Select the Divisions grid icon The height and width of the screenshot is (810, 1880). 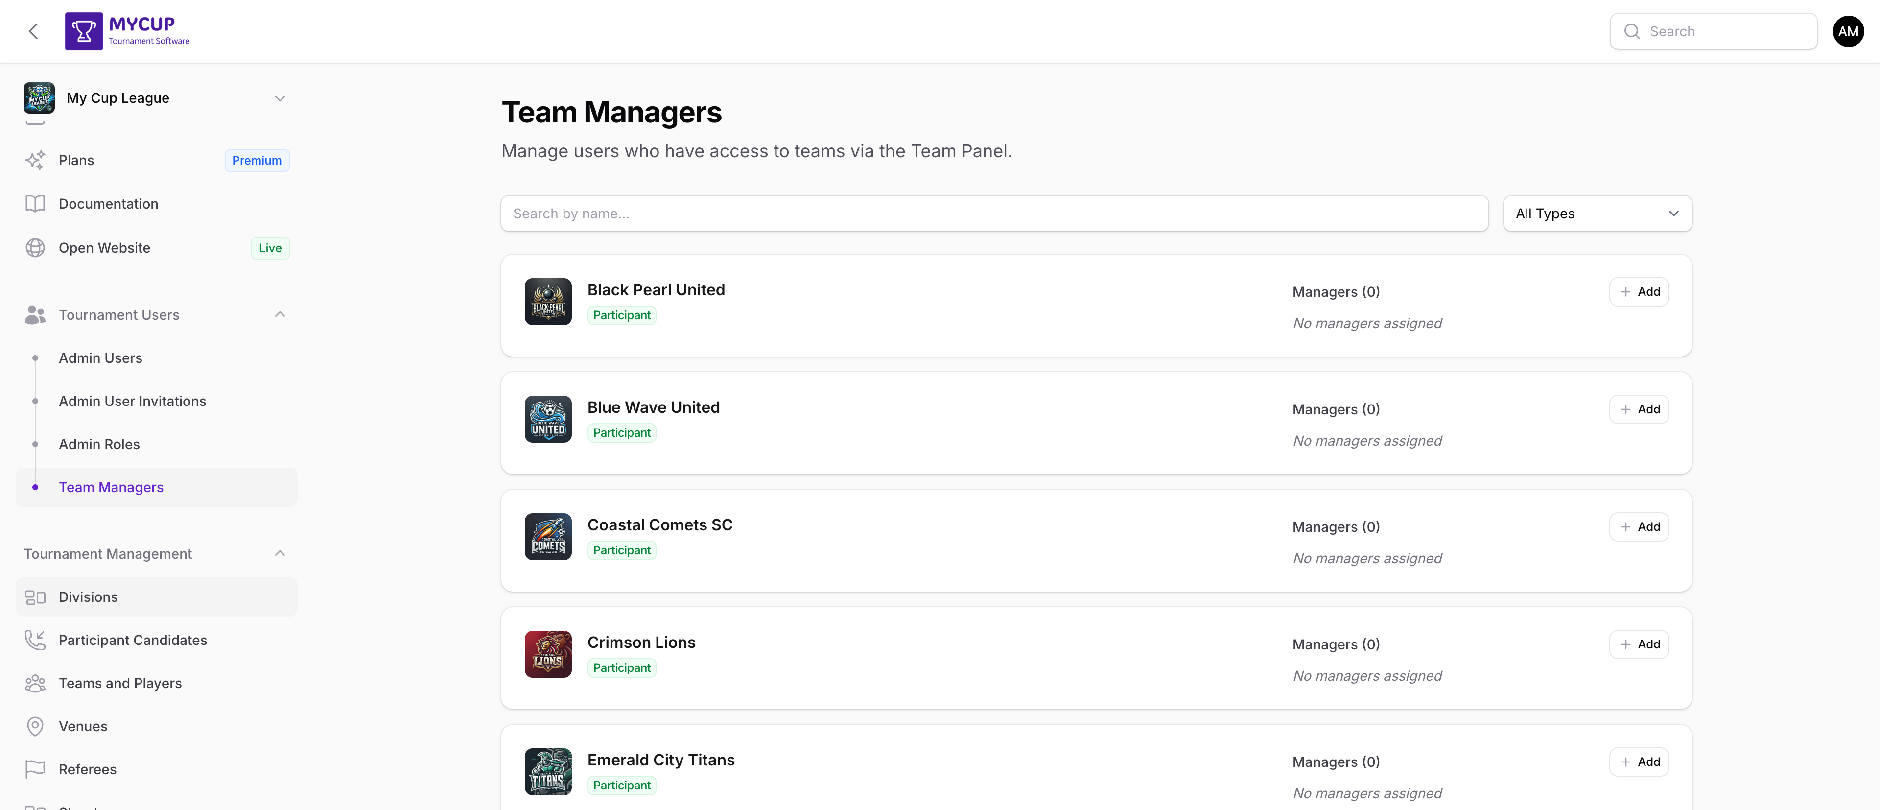coord(35,596)
